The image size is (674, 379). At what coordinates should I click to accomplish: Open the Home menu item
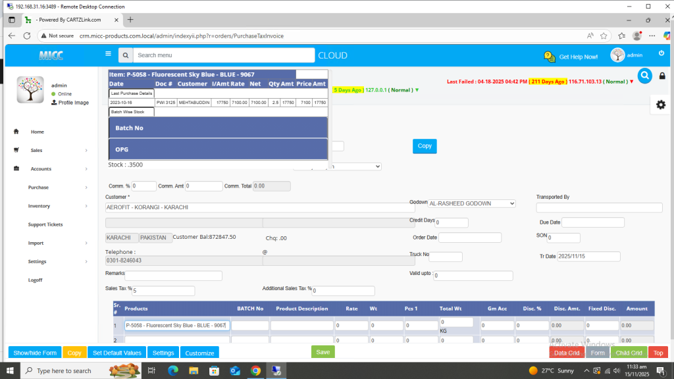coord(37,132)
